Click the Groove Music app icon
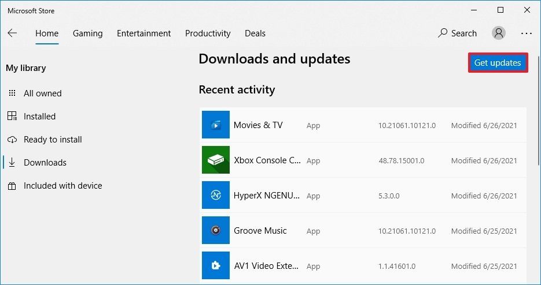541x285 pixels. click(215, 230)
